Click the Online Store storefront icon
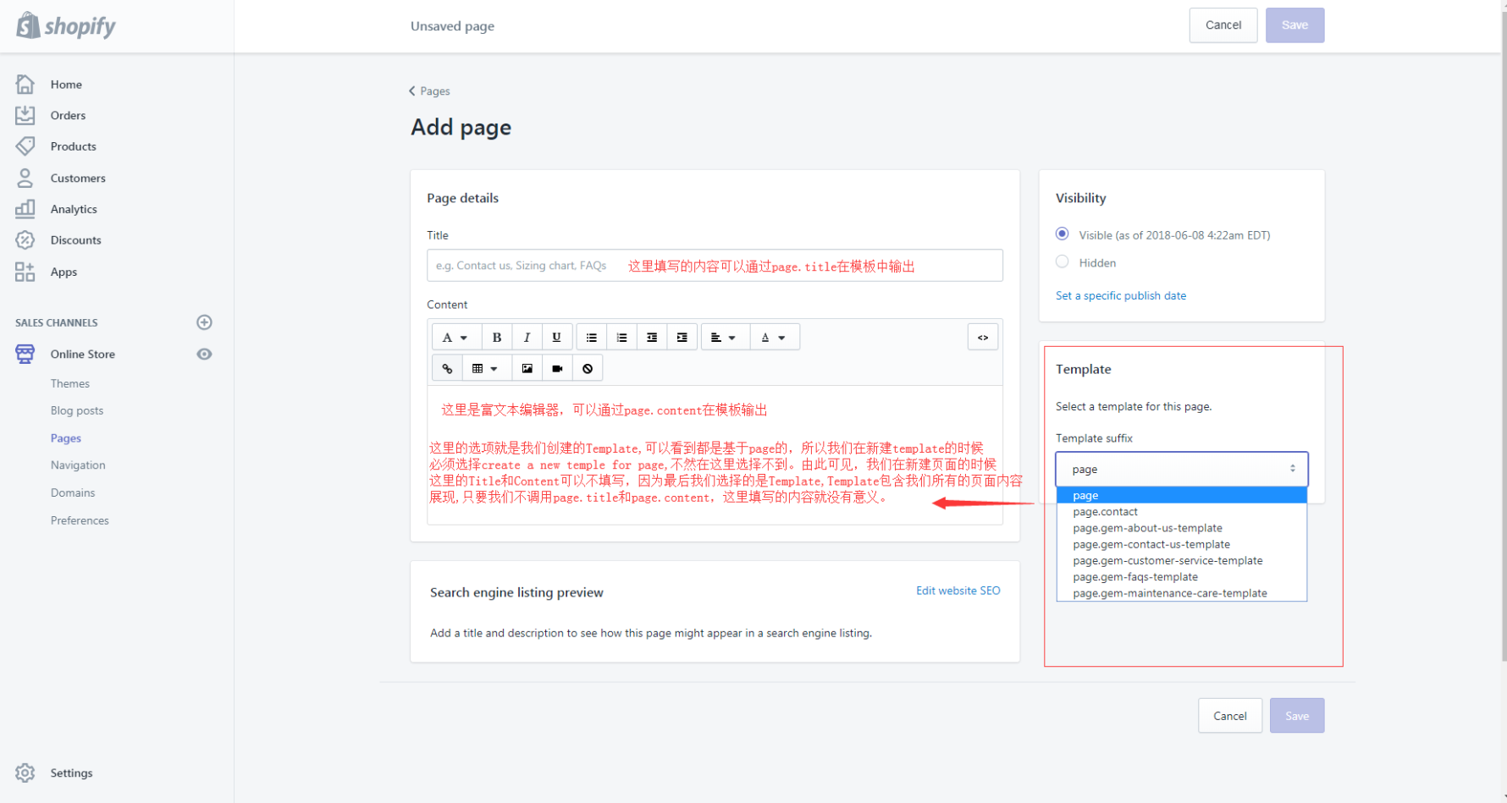This screenshot has height=803, width=1507. coord(25,354)
